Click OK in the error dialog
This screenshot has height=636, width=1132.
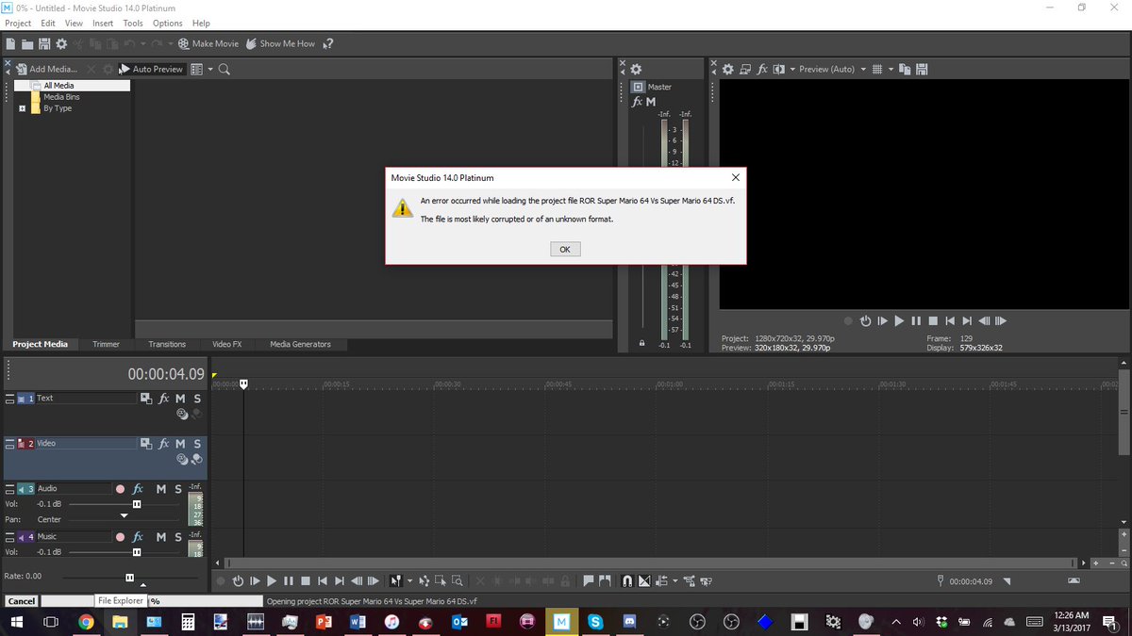coord(565,250)
